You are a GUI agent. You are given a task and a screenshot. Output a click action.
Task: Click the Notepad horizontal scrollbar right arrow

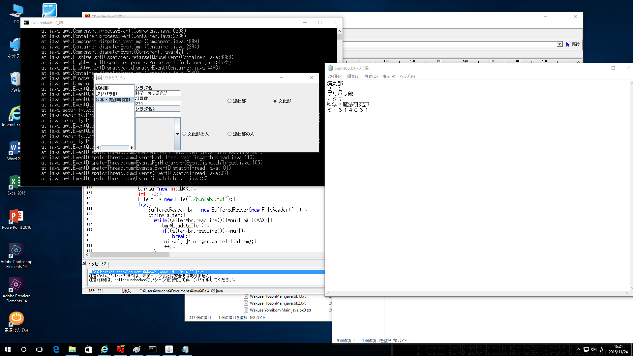(x=627, y=293)
